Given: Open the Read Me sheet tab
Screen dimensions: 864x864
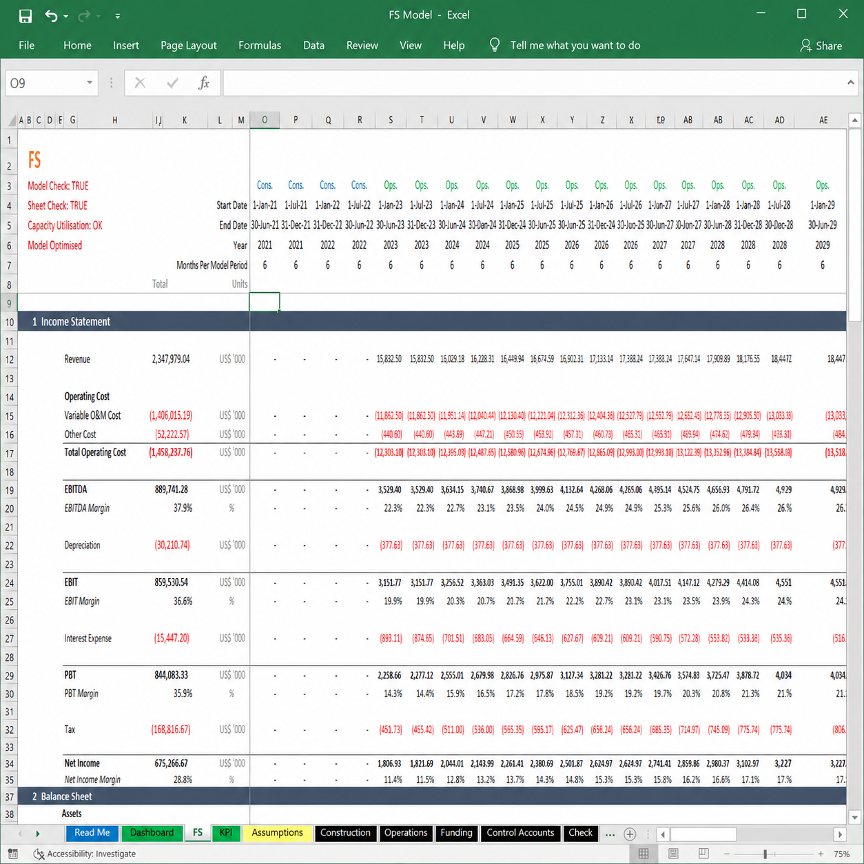Looking at the screenshot, I should coord(92,833).
